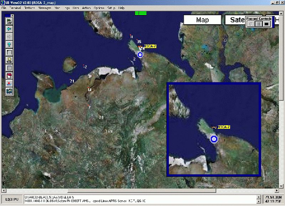Screen dimensions: 285x206
Task: Click the R3CA-7 station label on the main map
Action: pos(150,46)
